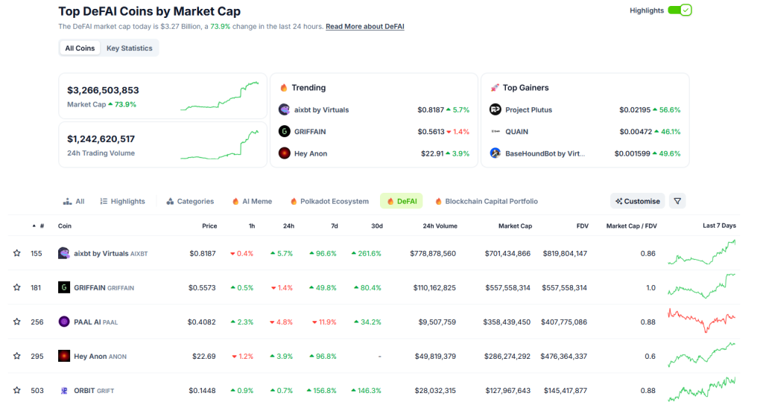763x405 pixels.
Task: Sort by 24h Volume column header
Action: click(440, 226)
